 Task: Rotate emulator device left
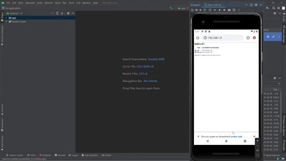pos(205,10)
